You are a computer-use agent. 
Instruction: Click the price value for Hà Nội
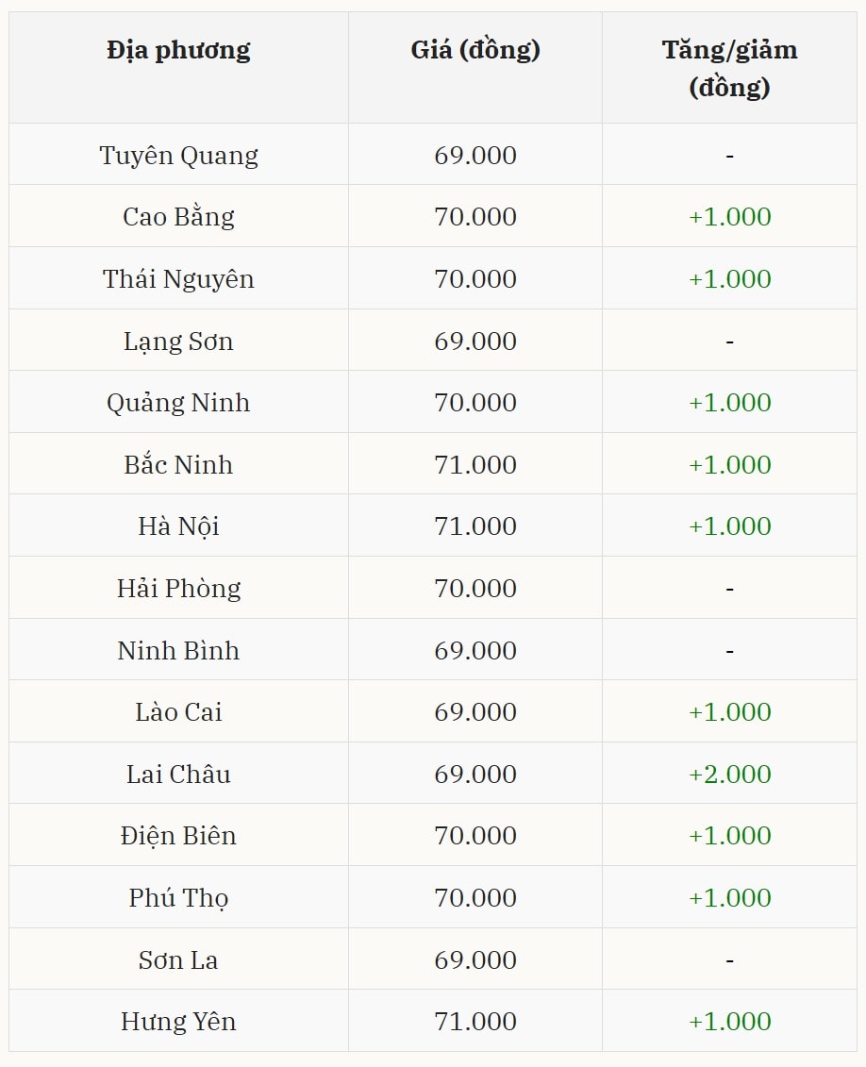pyautogui.click(x=475, y=526)
